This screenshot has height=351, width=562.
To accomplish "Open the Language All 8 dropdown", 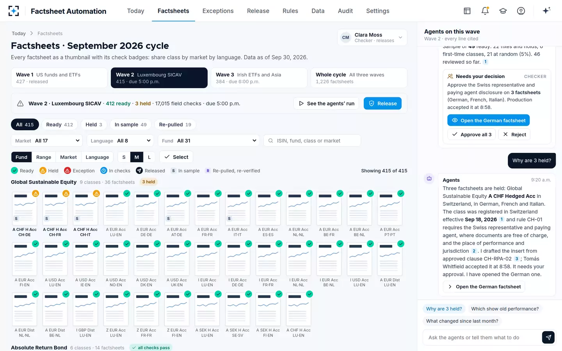I will point(121,140).
